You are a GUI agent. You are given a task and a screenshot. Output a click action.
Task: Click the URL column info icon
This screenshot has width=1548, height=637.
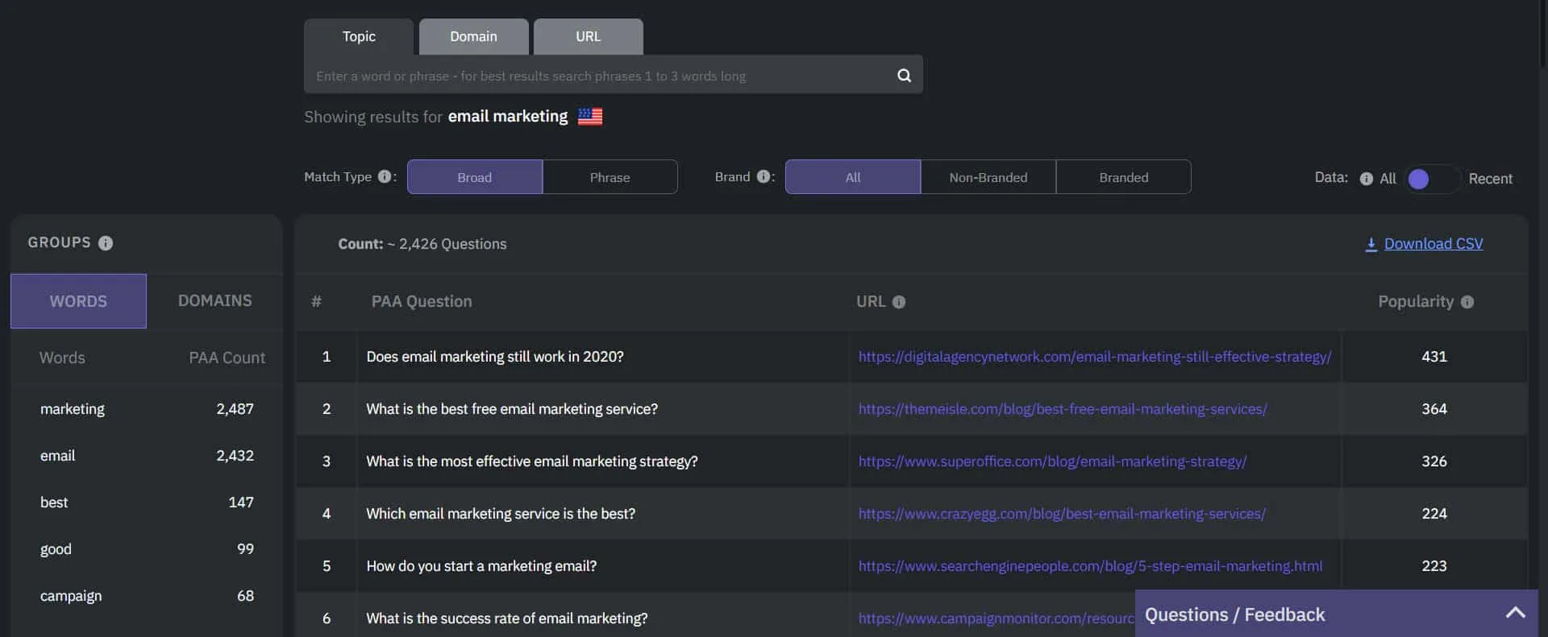[x=899, y=302]
